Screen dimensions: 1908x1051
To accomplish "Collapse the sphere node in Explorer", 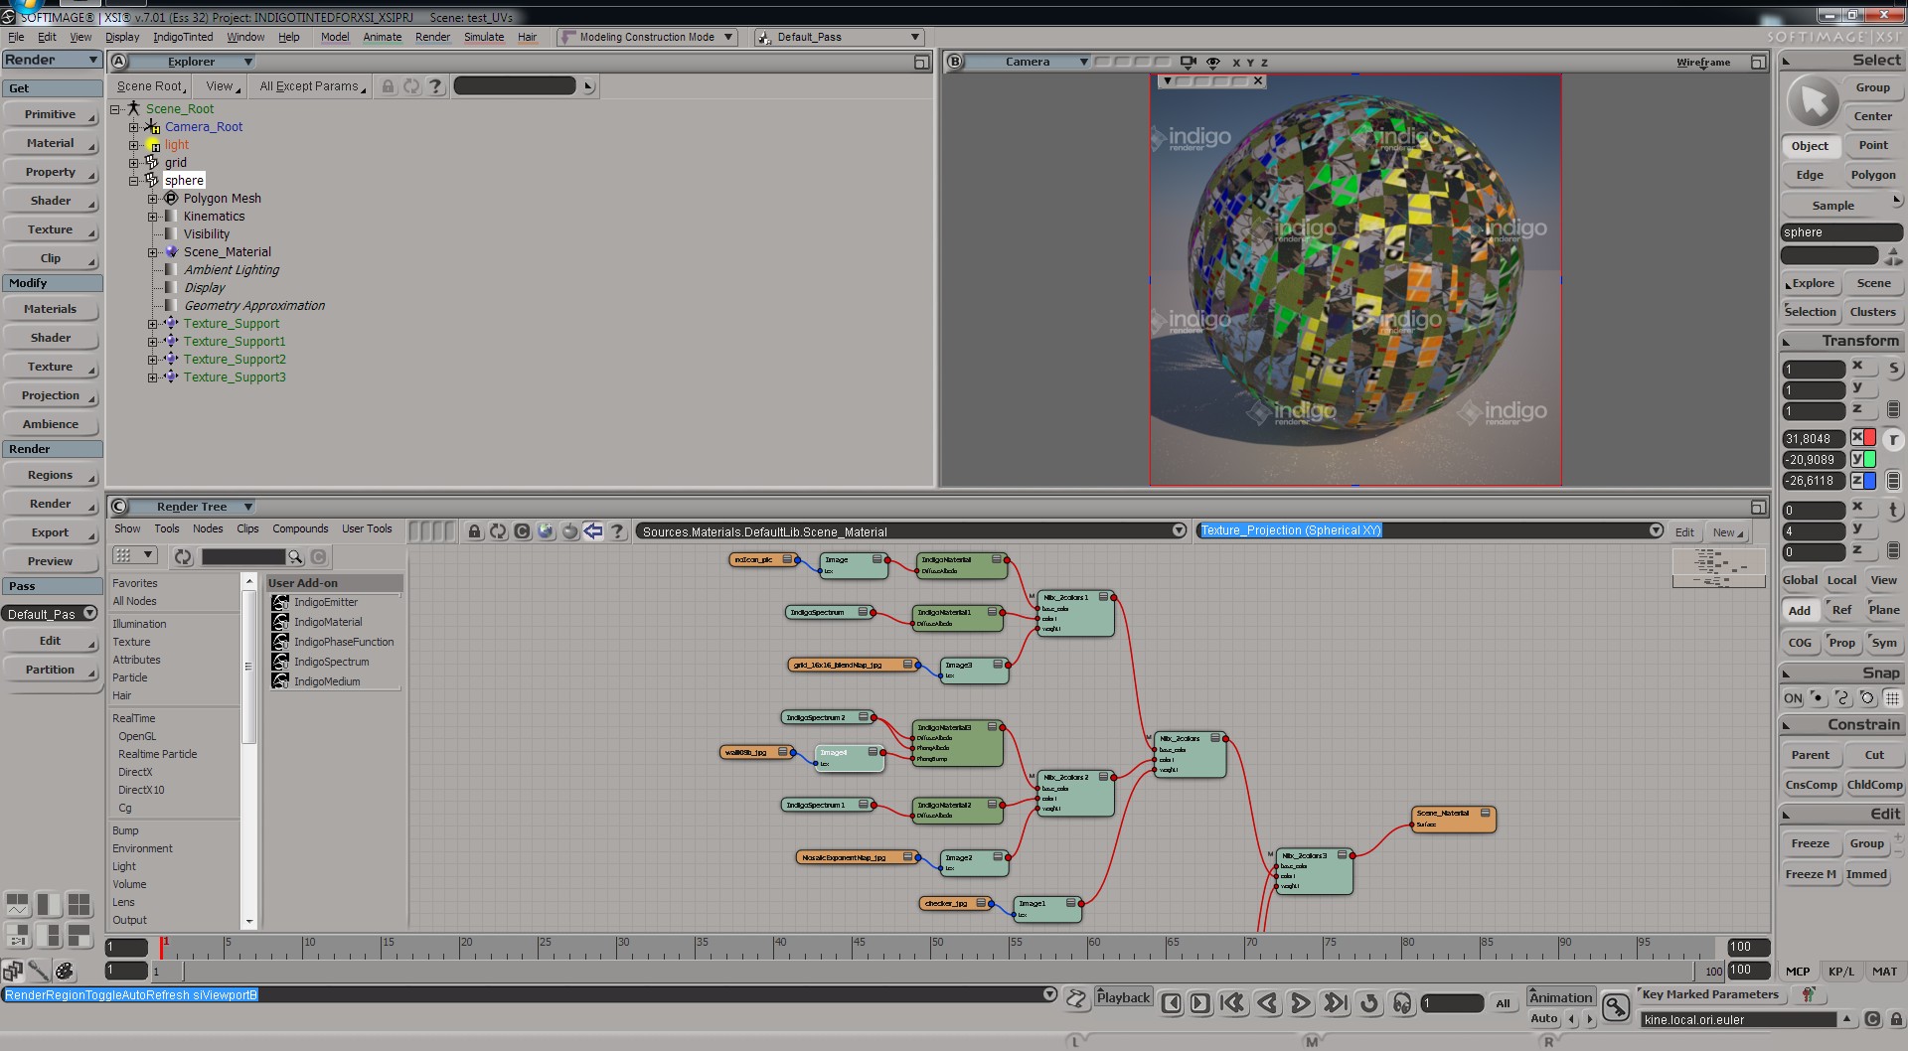I will [x=134, y=181].
